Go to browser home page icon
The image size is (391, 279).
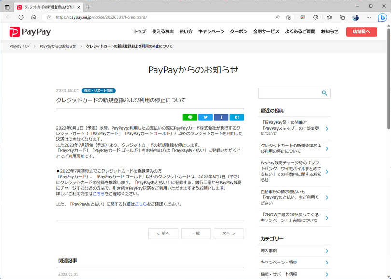(x=34, y=17)
